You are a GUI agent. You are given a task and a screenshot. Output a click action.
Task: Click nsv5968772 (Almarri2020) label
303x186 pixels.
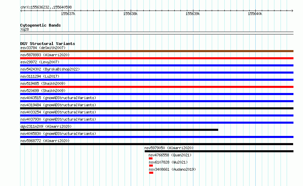coord(45,141)
